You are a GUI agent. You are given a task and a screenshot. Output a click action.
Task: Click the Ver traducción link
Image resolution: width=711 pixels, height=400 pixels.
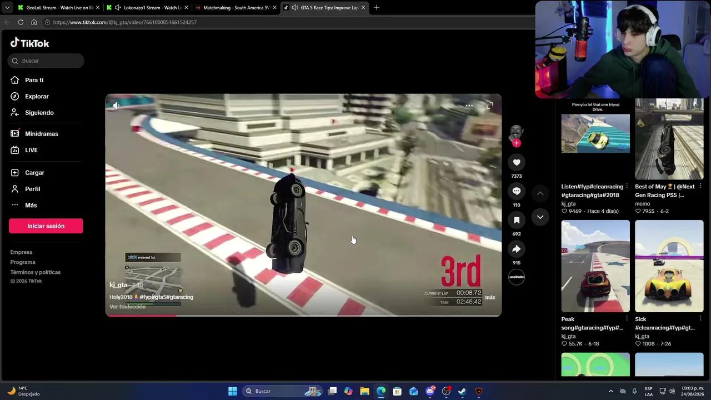[127, 307]
